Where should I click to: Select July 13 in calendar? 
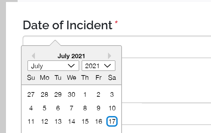click(58, 121)
